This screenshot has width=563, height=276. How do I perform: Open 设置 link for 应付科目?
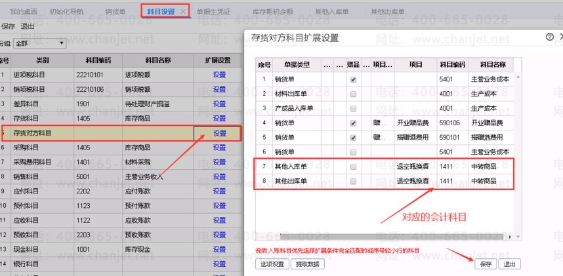click(x=219, y=191)
